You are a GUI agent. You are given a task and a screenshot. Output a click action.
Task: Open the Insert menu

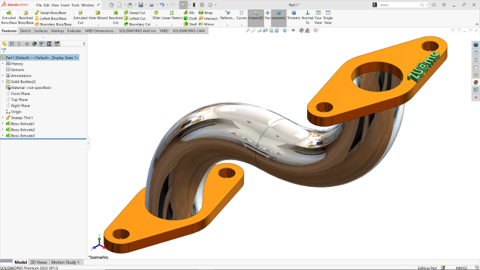65,5
